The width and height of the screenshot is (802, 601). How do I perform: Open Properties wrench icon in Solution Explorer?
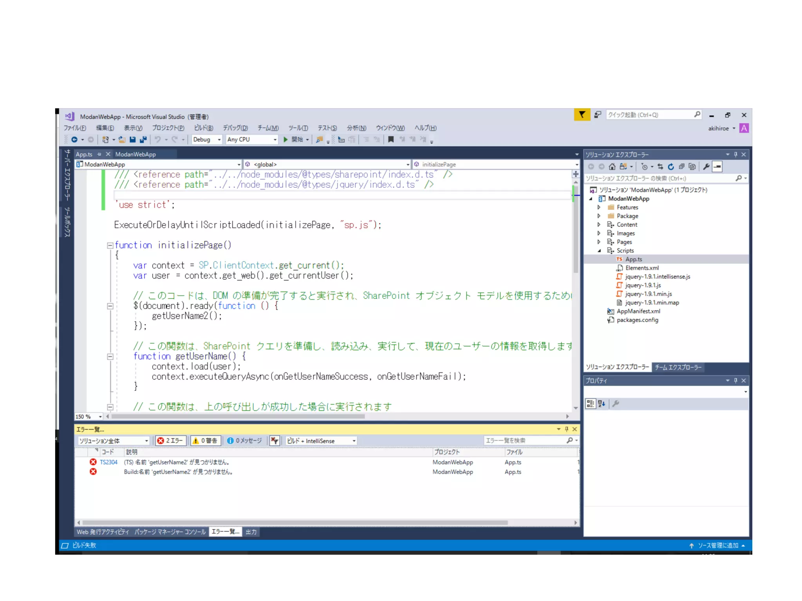(x=706, y=167)
